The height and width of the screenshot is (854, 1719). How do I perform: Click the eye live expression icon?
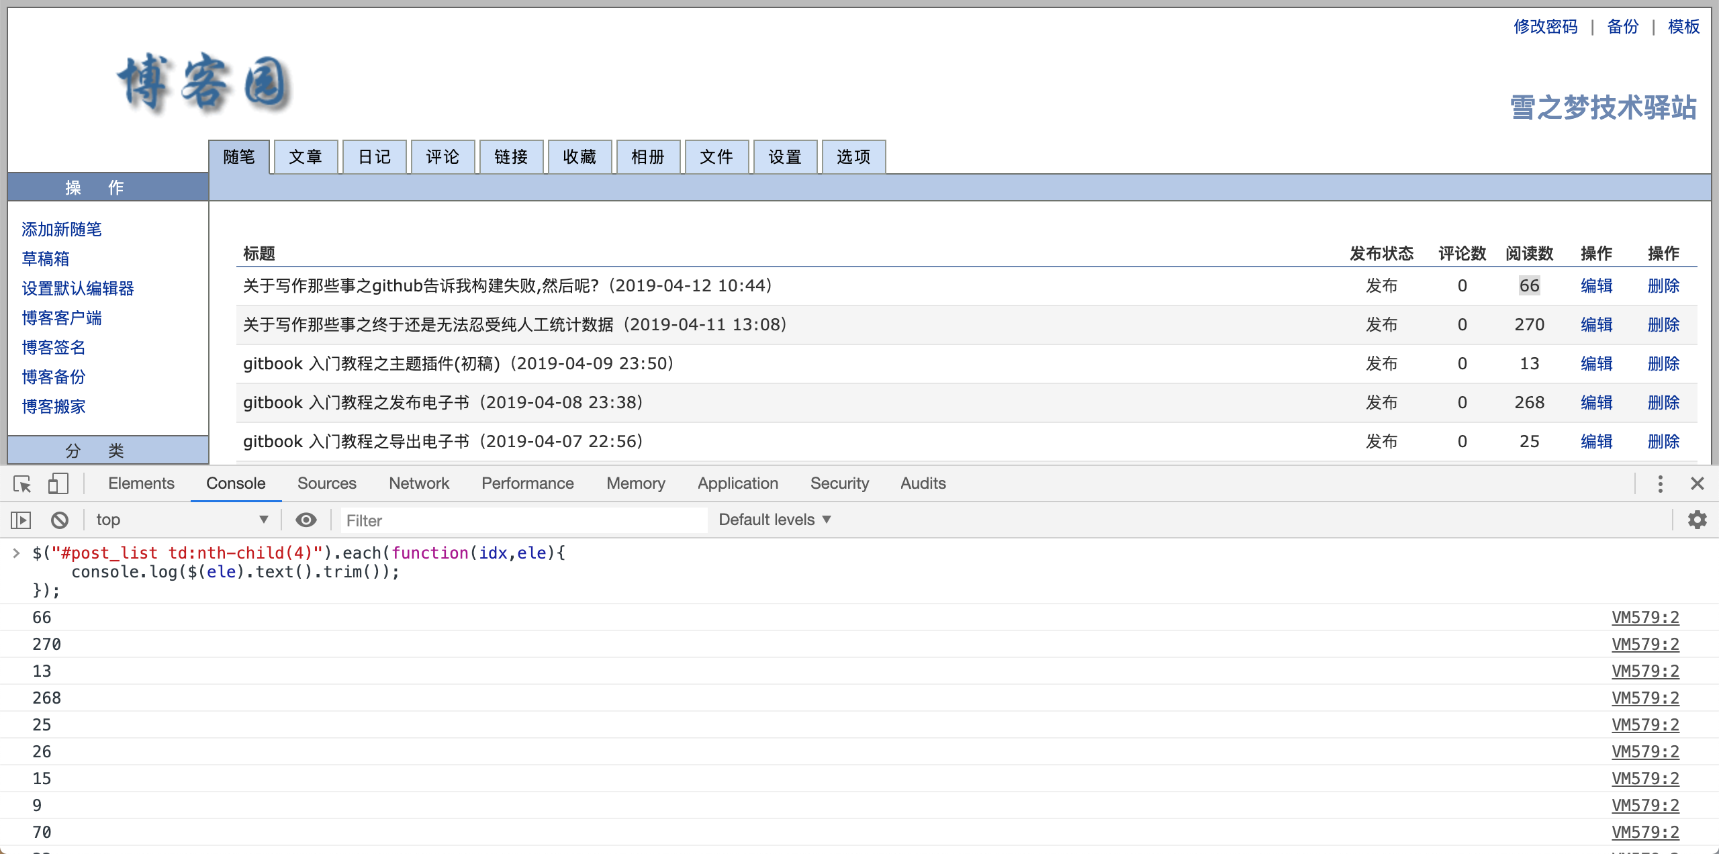point(306,520)
